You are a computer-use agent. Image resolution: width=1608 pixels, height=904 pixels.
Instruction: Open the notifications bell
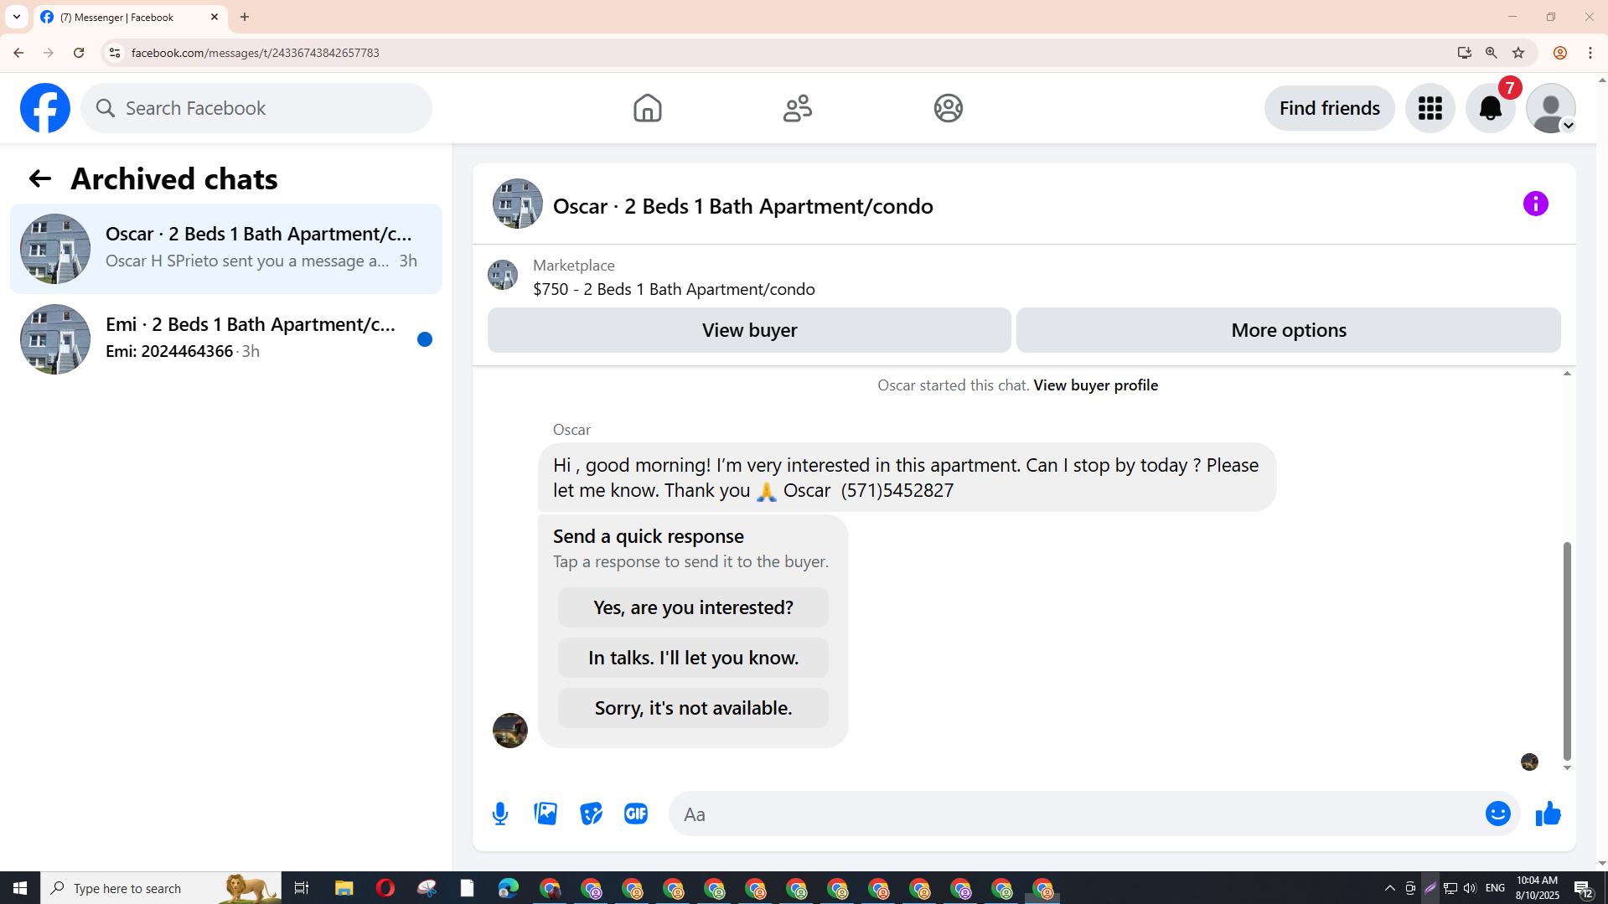(x=1490, y=108)
